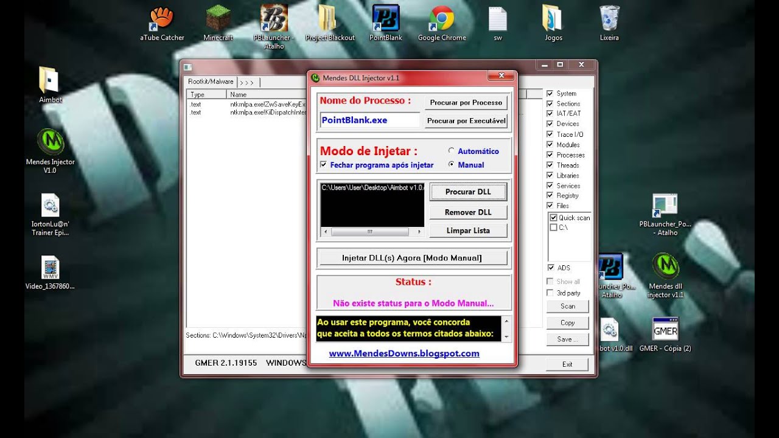Check the C:\ drive box in GMER

[x=553, y=228]
